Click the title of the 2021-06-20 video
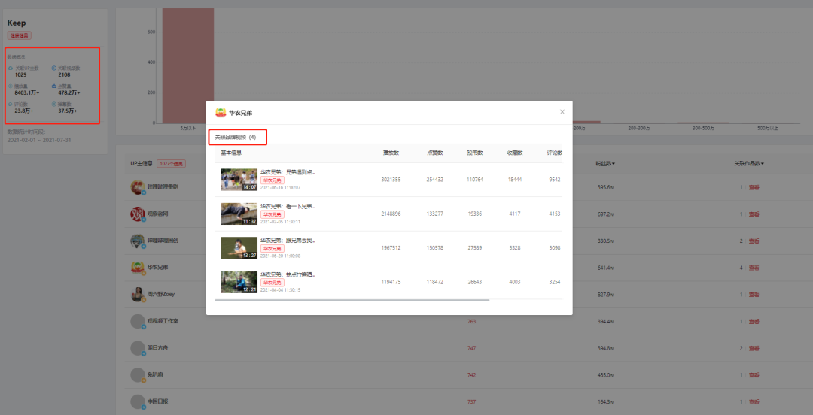Image resolution: width=813 pixels, height=415 pixels. [x=288, y=241]
